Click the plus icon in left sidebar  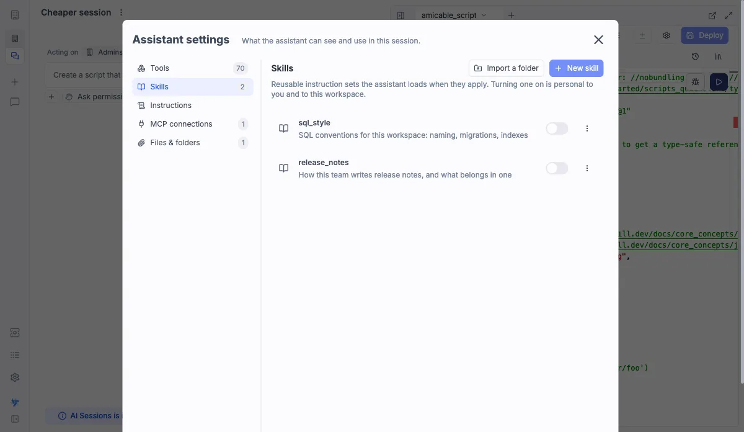coord(15,82)
